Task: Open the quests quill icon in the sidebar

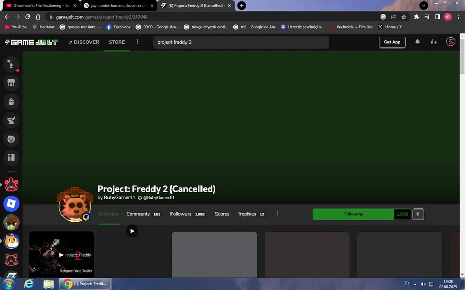Action: (x=11, y=120)
